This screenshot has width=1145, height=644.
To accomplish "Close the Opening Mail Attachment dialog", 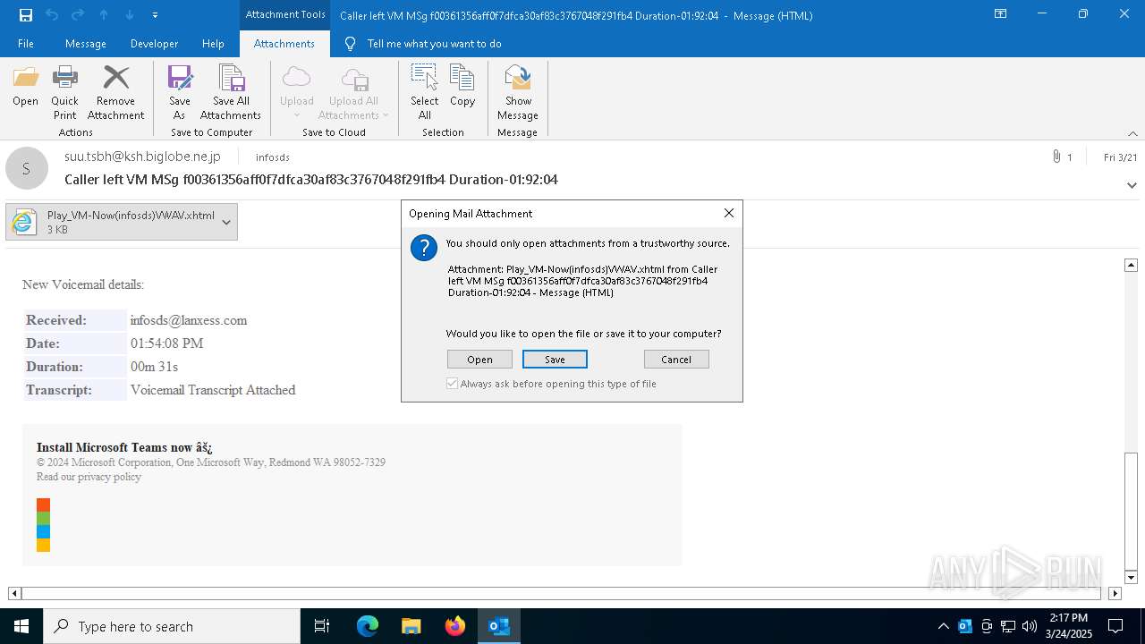I will pos(728,213).
